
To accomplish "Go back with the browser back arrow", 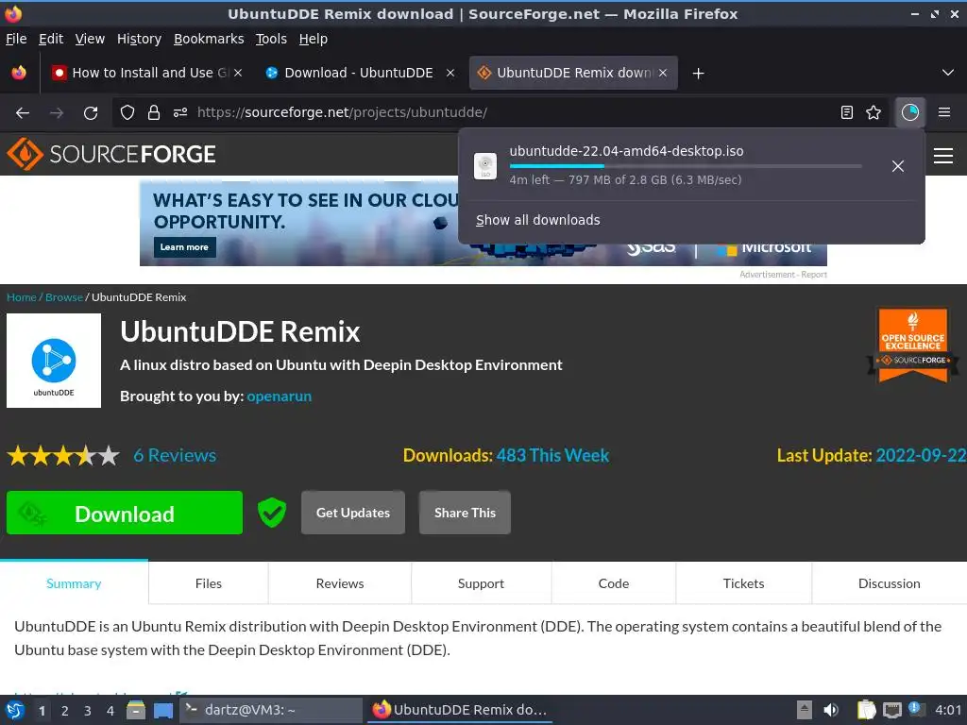I will pos(23,113).
